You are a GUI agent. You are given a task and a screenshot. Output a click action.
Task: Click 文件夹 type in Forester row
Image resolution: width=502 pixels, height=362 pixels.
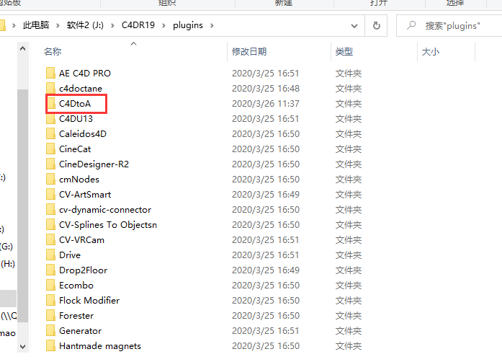pyautogui.click(x=349, y=316)
